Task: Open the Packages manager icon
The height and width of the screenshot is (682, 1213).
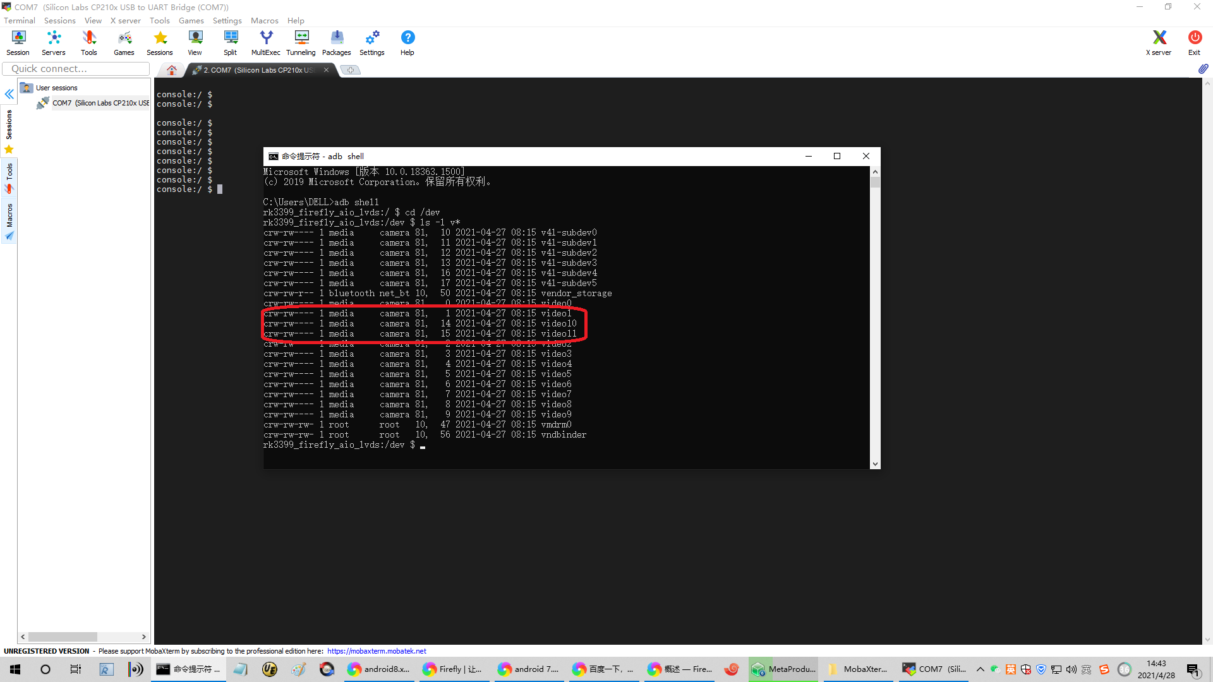Action: click(x=336, y=43)
